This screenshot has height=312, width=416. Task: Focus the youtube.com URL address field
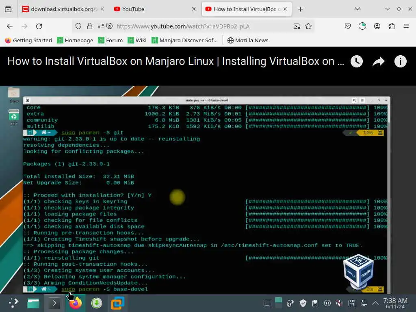point(183,26)
